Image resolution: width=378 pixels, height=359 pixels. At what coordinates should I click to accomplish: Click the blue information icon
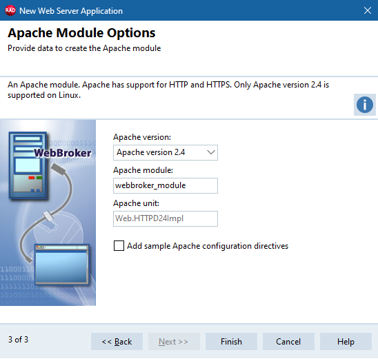pos(364,105)
